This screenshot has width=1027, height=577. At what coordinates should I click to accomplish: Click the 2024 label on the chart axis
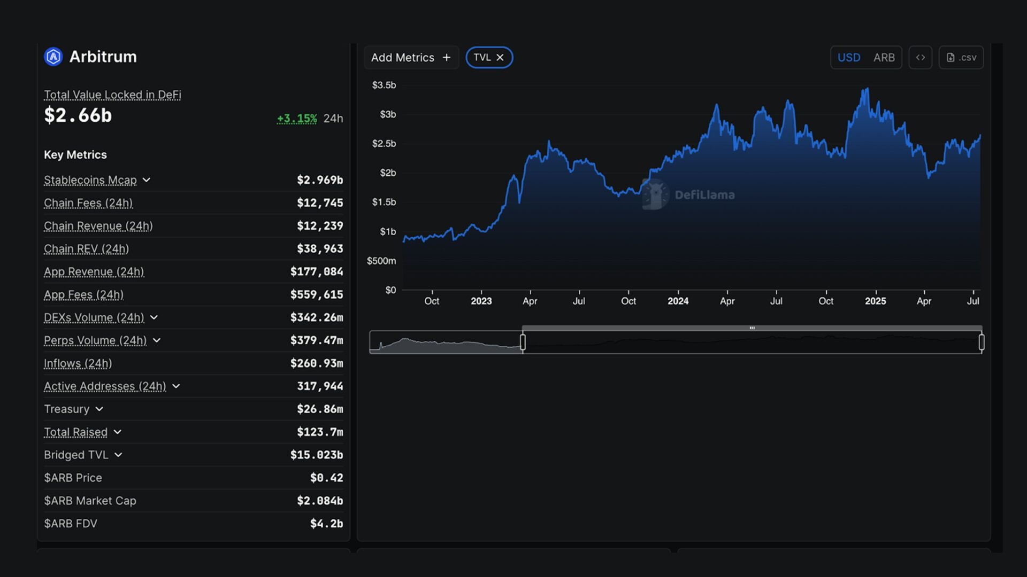pos(678,301)
